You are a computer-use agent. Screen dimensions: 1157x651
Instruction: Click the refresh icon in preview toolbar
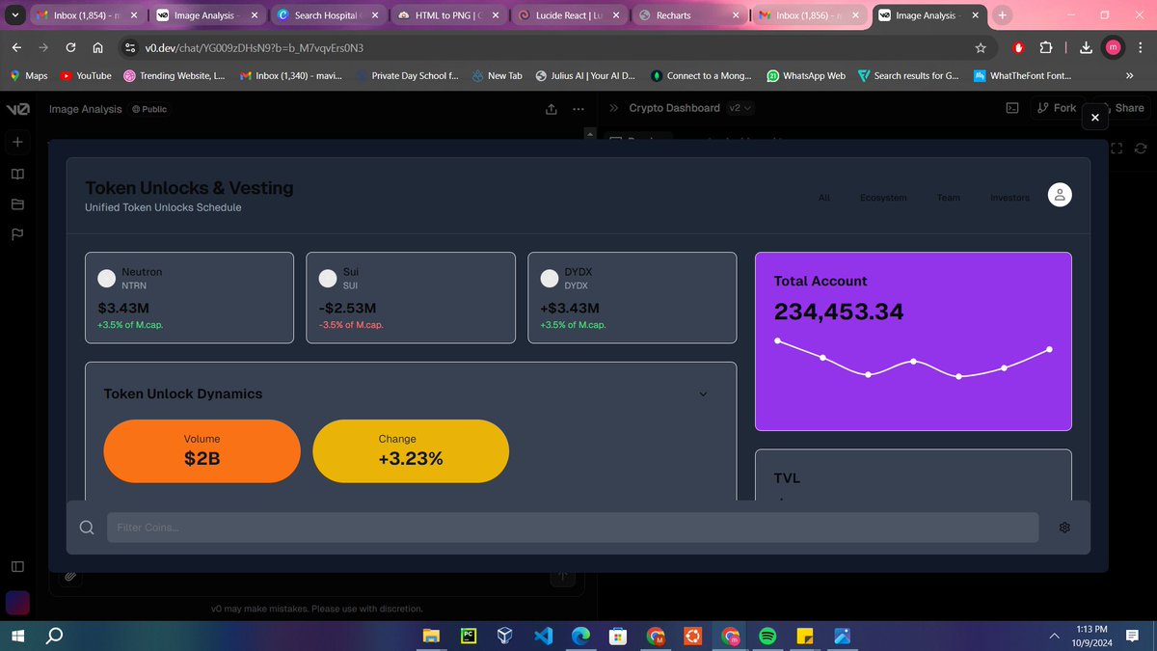point(1141,149)
